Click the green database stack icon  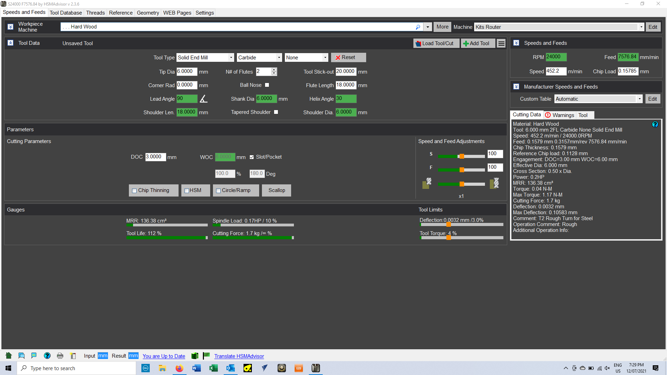click(x=195, y=356)
